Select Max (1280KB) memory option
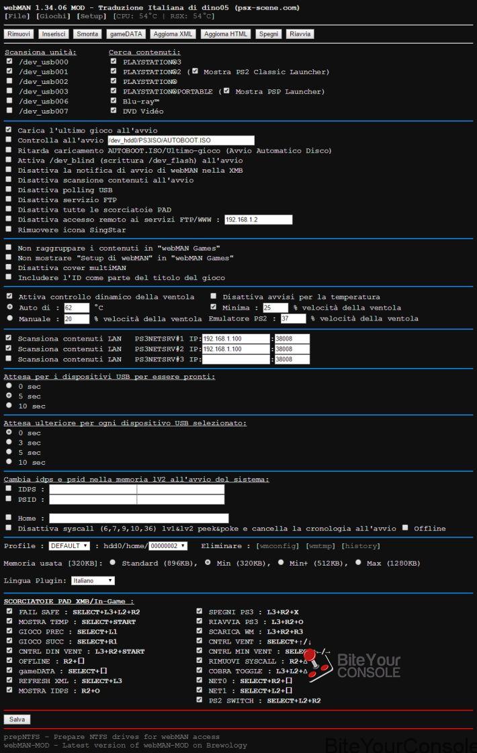Viewport: 477px width, 753px height. 358,562
